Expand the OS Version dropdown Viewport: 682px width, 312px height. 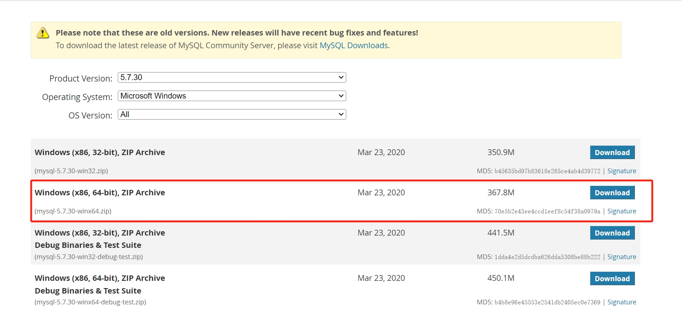[x=232, y=115]
